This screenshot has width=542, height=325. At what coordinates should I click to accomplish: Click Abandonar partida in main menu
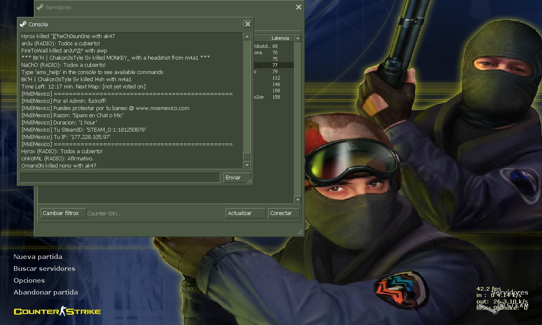pyautogui.click(x=45, y=292)
